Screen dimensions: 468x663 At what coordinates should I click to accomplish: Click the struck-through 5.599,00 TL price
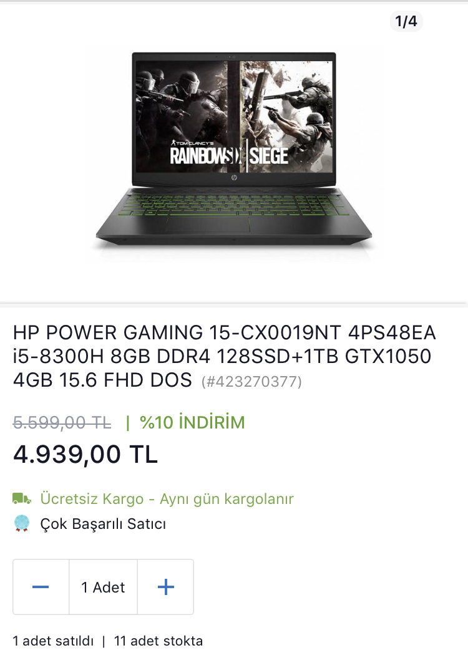[62, 422]
